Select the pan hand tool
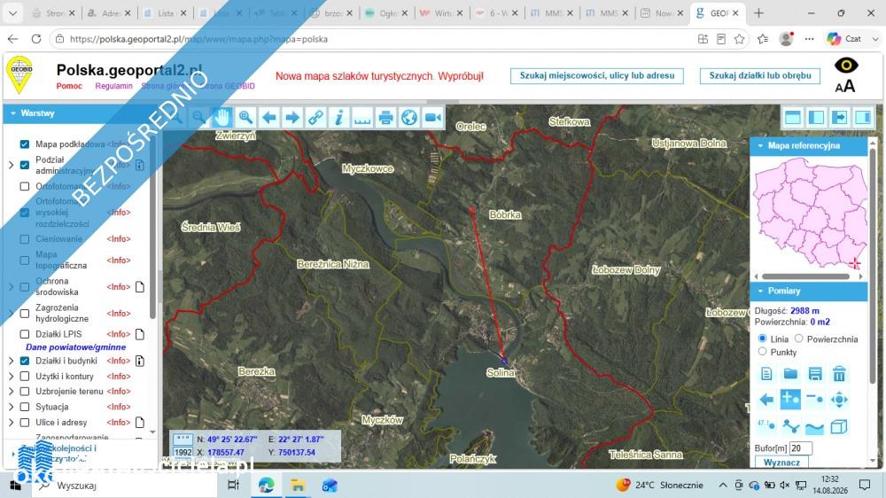The height and width of the screenshot is (498, 886). click(222, 118)
